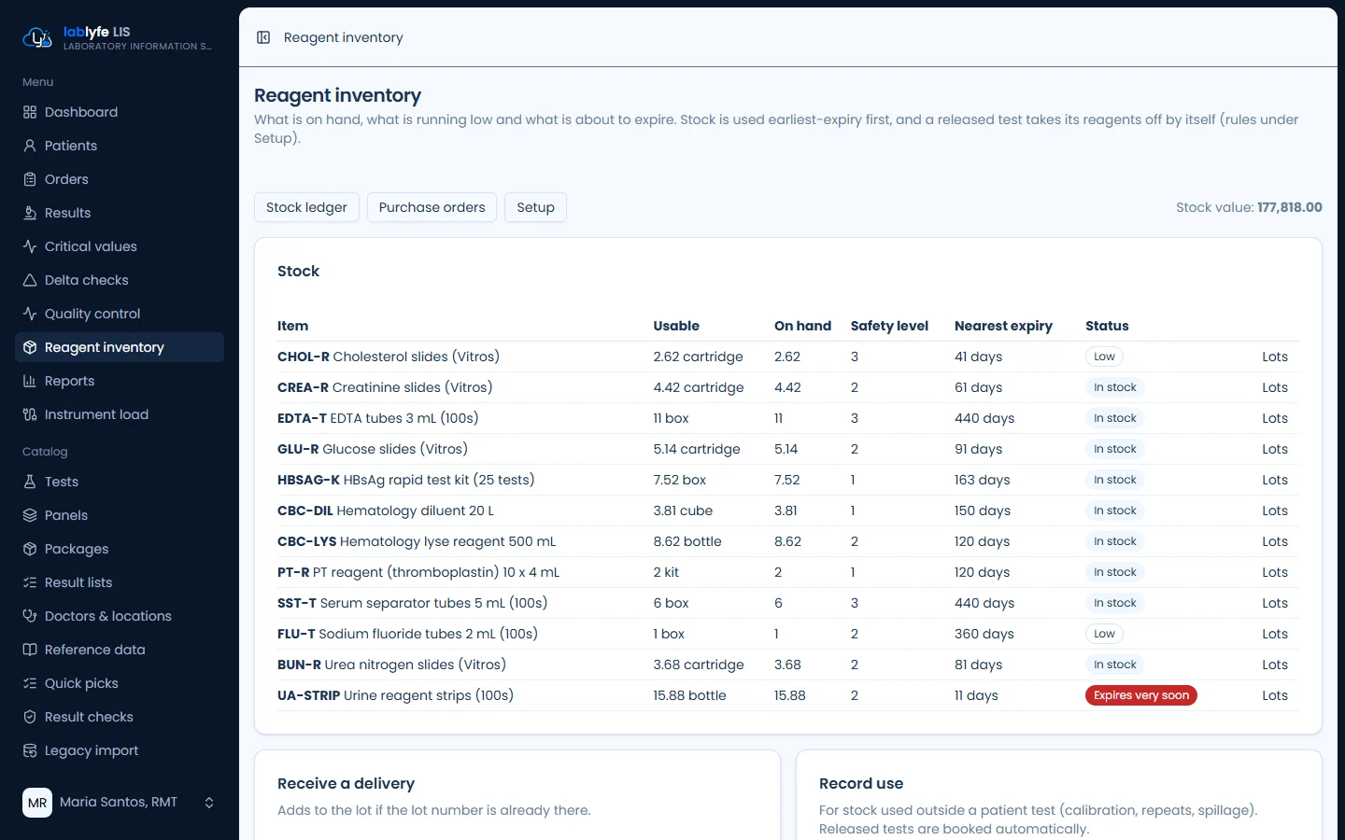Click the Receive a delivery heading
This screenshot has width=1345, height=840.
coord(346,784)
